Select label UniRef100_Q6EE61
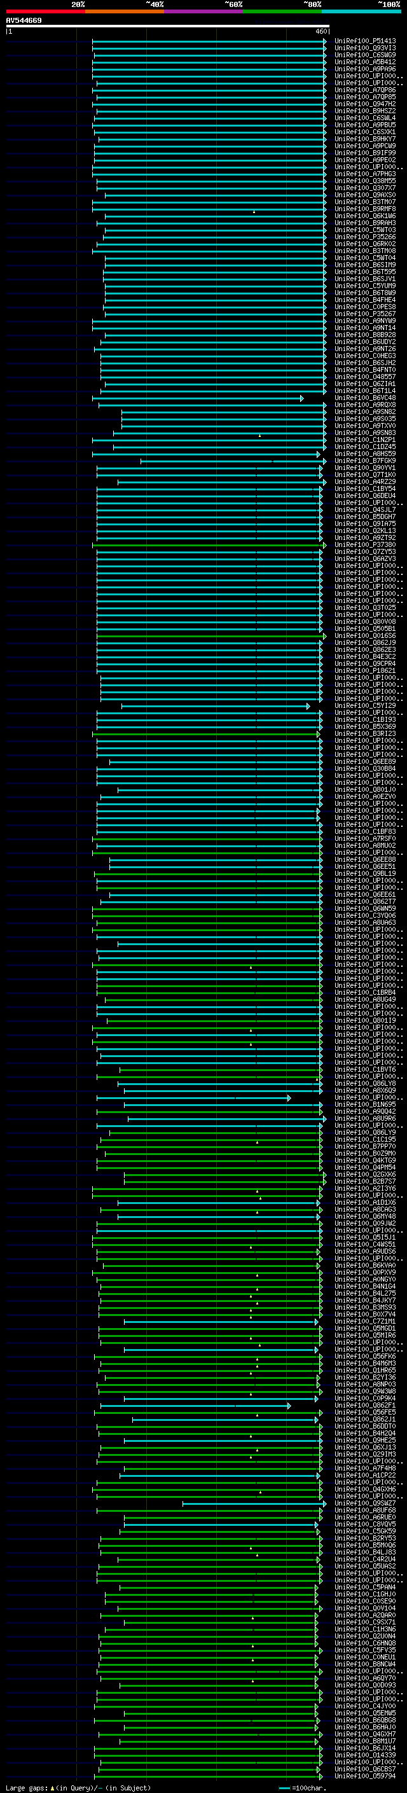Screen dimensions: 407x1793 point(365,894)
